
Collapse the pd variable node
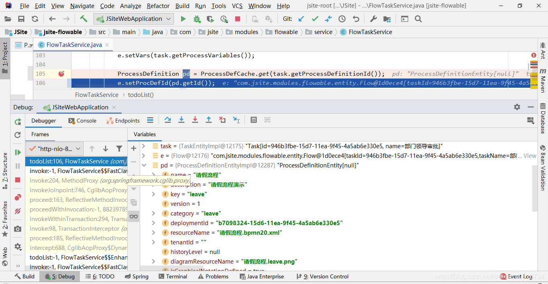[144, 165]
